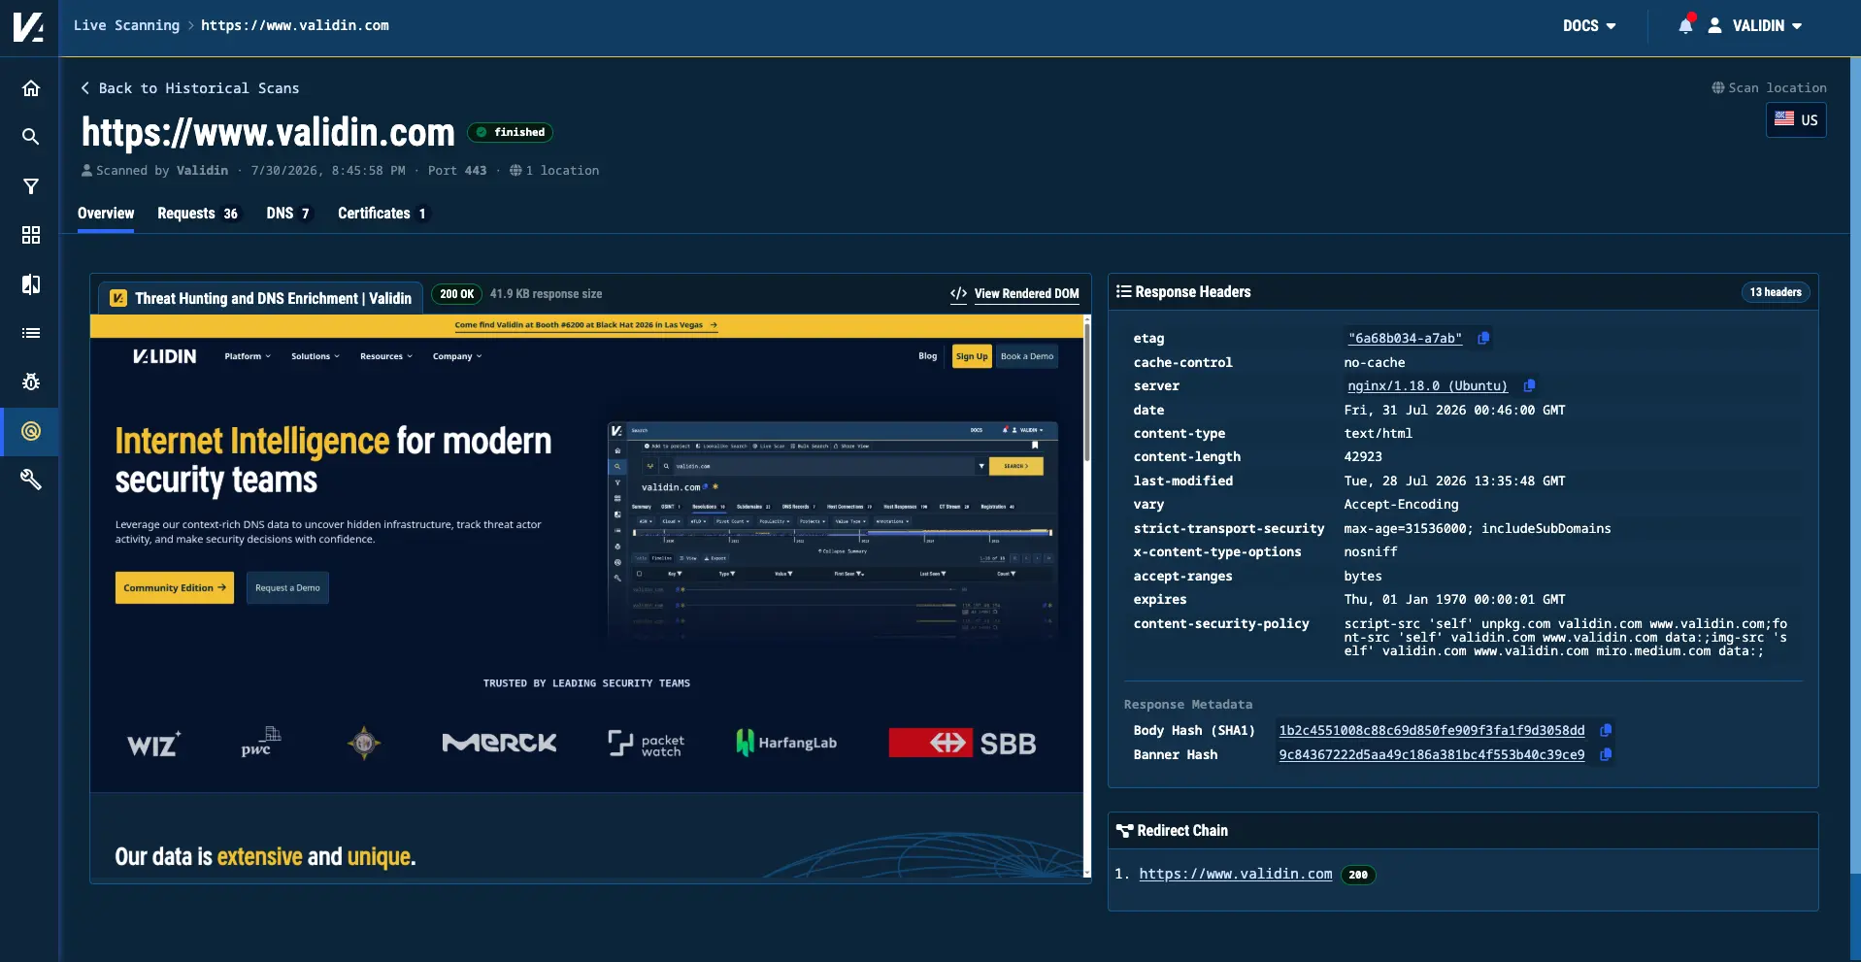
Task: Click the green finished status badge
Action: coord(511,132)
